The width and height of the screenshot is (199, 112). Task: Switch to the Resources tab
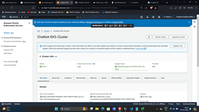coord(56,78)
